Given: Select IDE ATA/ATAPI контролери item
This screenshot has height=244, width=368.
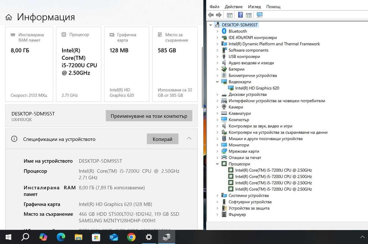Looking at the screenshot, I should 252,37.
